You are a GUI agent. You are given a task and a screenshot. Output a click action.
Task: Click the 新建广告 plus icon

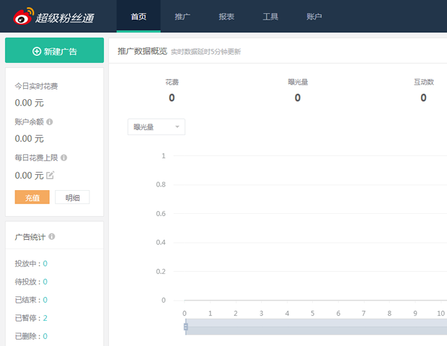[x=37, y=51]
